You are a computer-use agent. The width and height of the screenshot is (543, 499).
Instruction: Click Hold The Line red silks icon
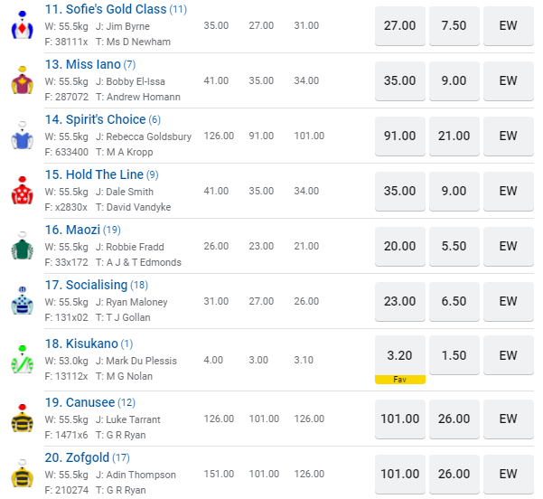(21, 192)
